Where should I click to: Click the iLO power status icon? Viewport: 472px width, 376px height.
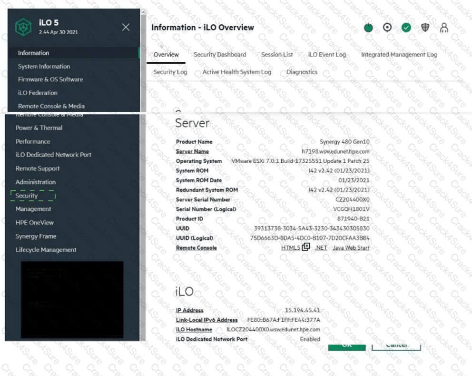[368, 28]
